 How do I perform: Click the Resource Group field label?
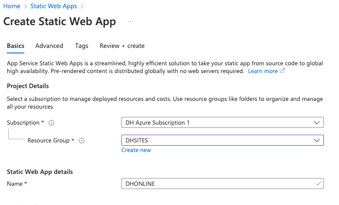(49, 141)
